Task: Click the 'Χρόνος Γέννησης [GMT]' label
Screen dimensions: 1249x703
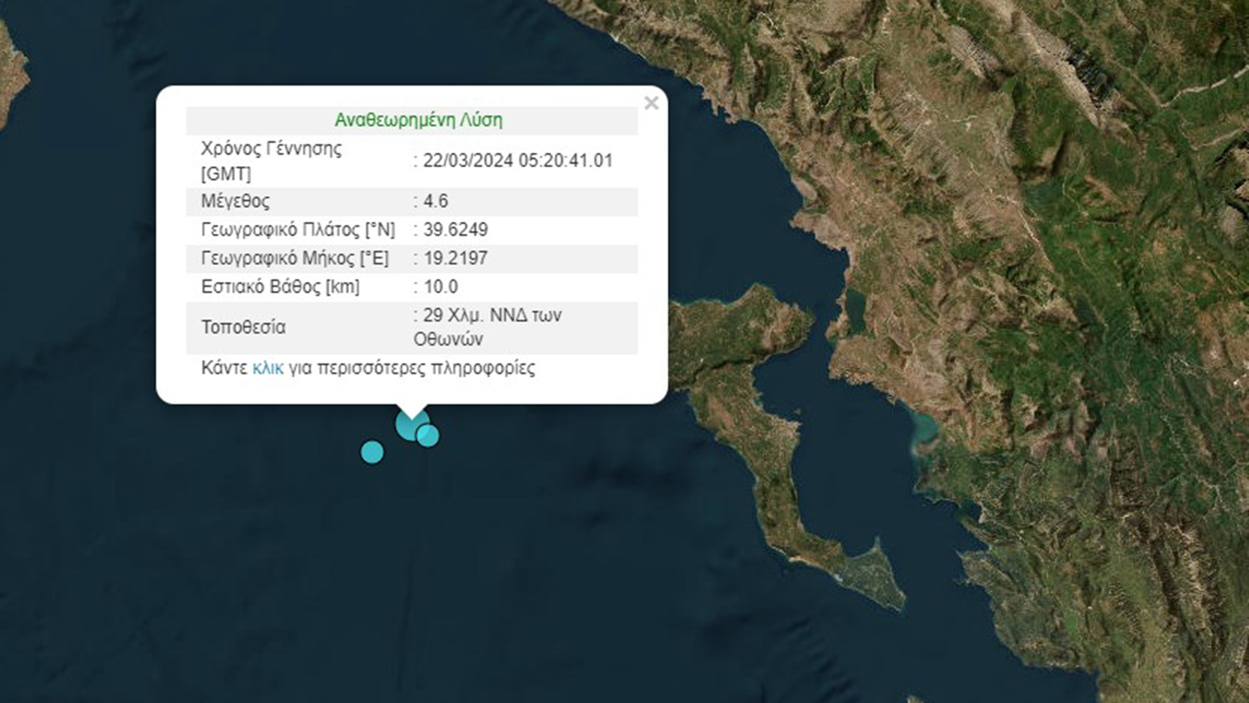Action: (271, 161)
